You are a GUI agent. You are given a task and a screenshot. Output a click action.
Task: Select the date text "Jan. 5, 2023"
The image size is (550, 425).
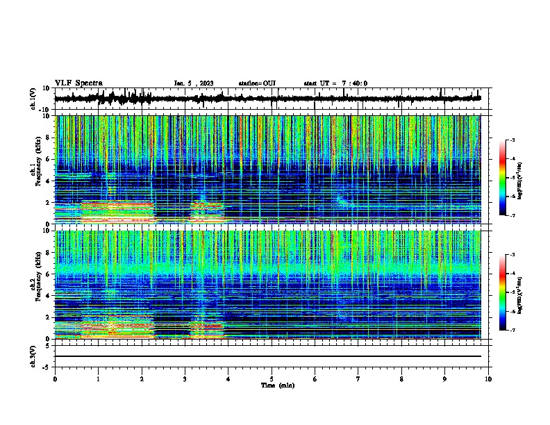[194, 83]
